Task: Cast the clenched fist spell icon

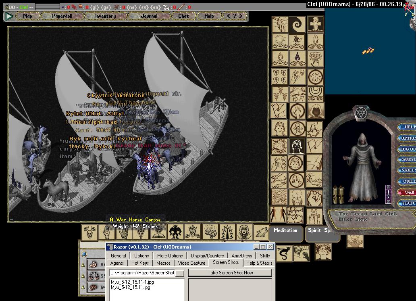Action: [x=314, y=198]
